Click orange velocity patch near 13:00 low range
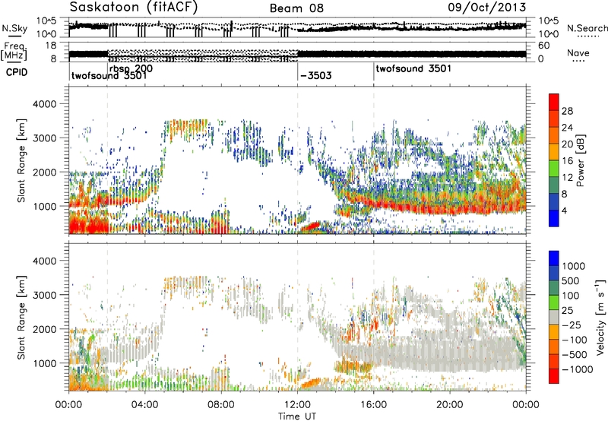Image resolution: width=608 pixels, height=421 pixels. pyautogui.click(x=312, y=383)
